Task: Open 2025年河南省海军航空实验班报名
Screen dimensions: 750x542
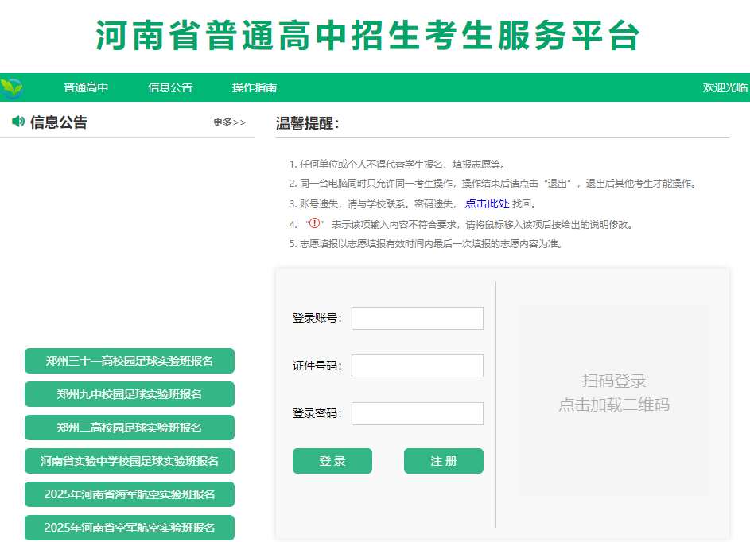Action: pyautogui.click(x=130, y=494)
